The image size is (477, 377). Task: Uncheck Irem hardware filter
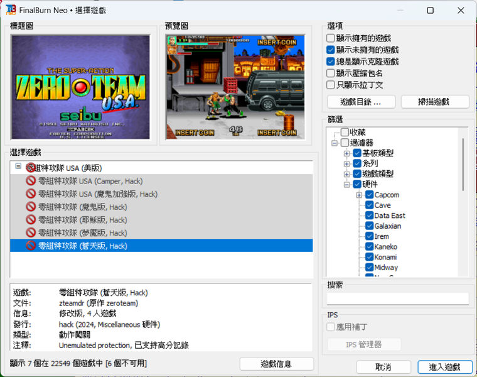[369, 236]
